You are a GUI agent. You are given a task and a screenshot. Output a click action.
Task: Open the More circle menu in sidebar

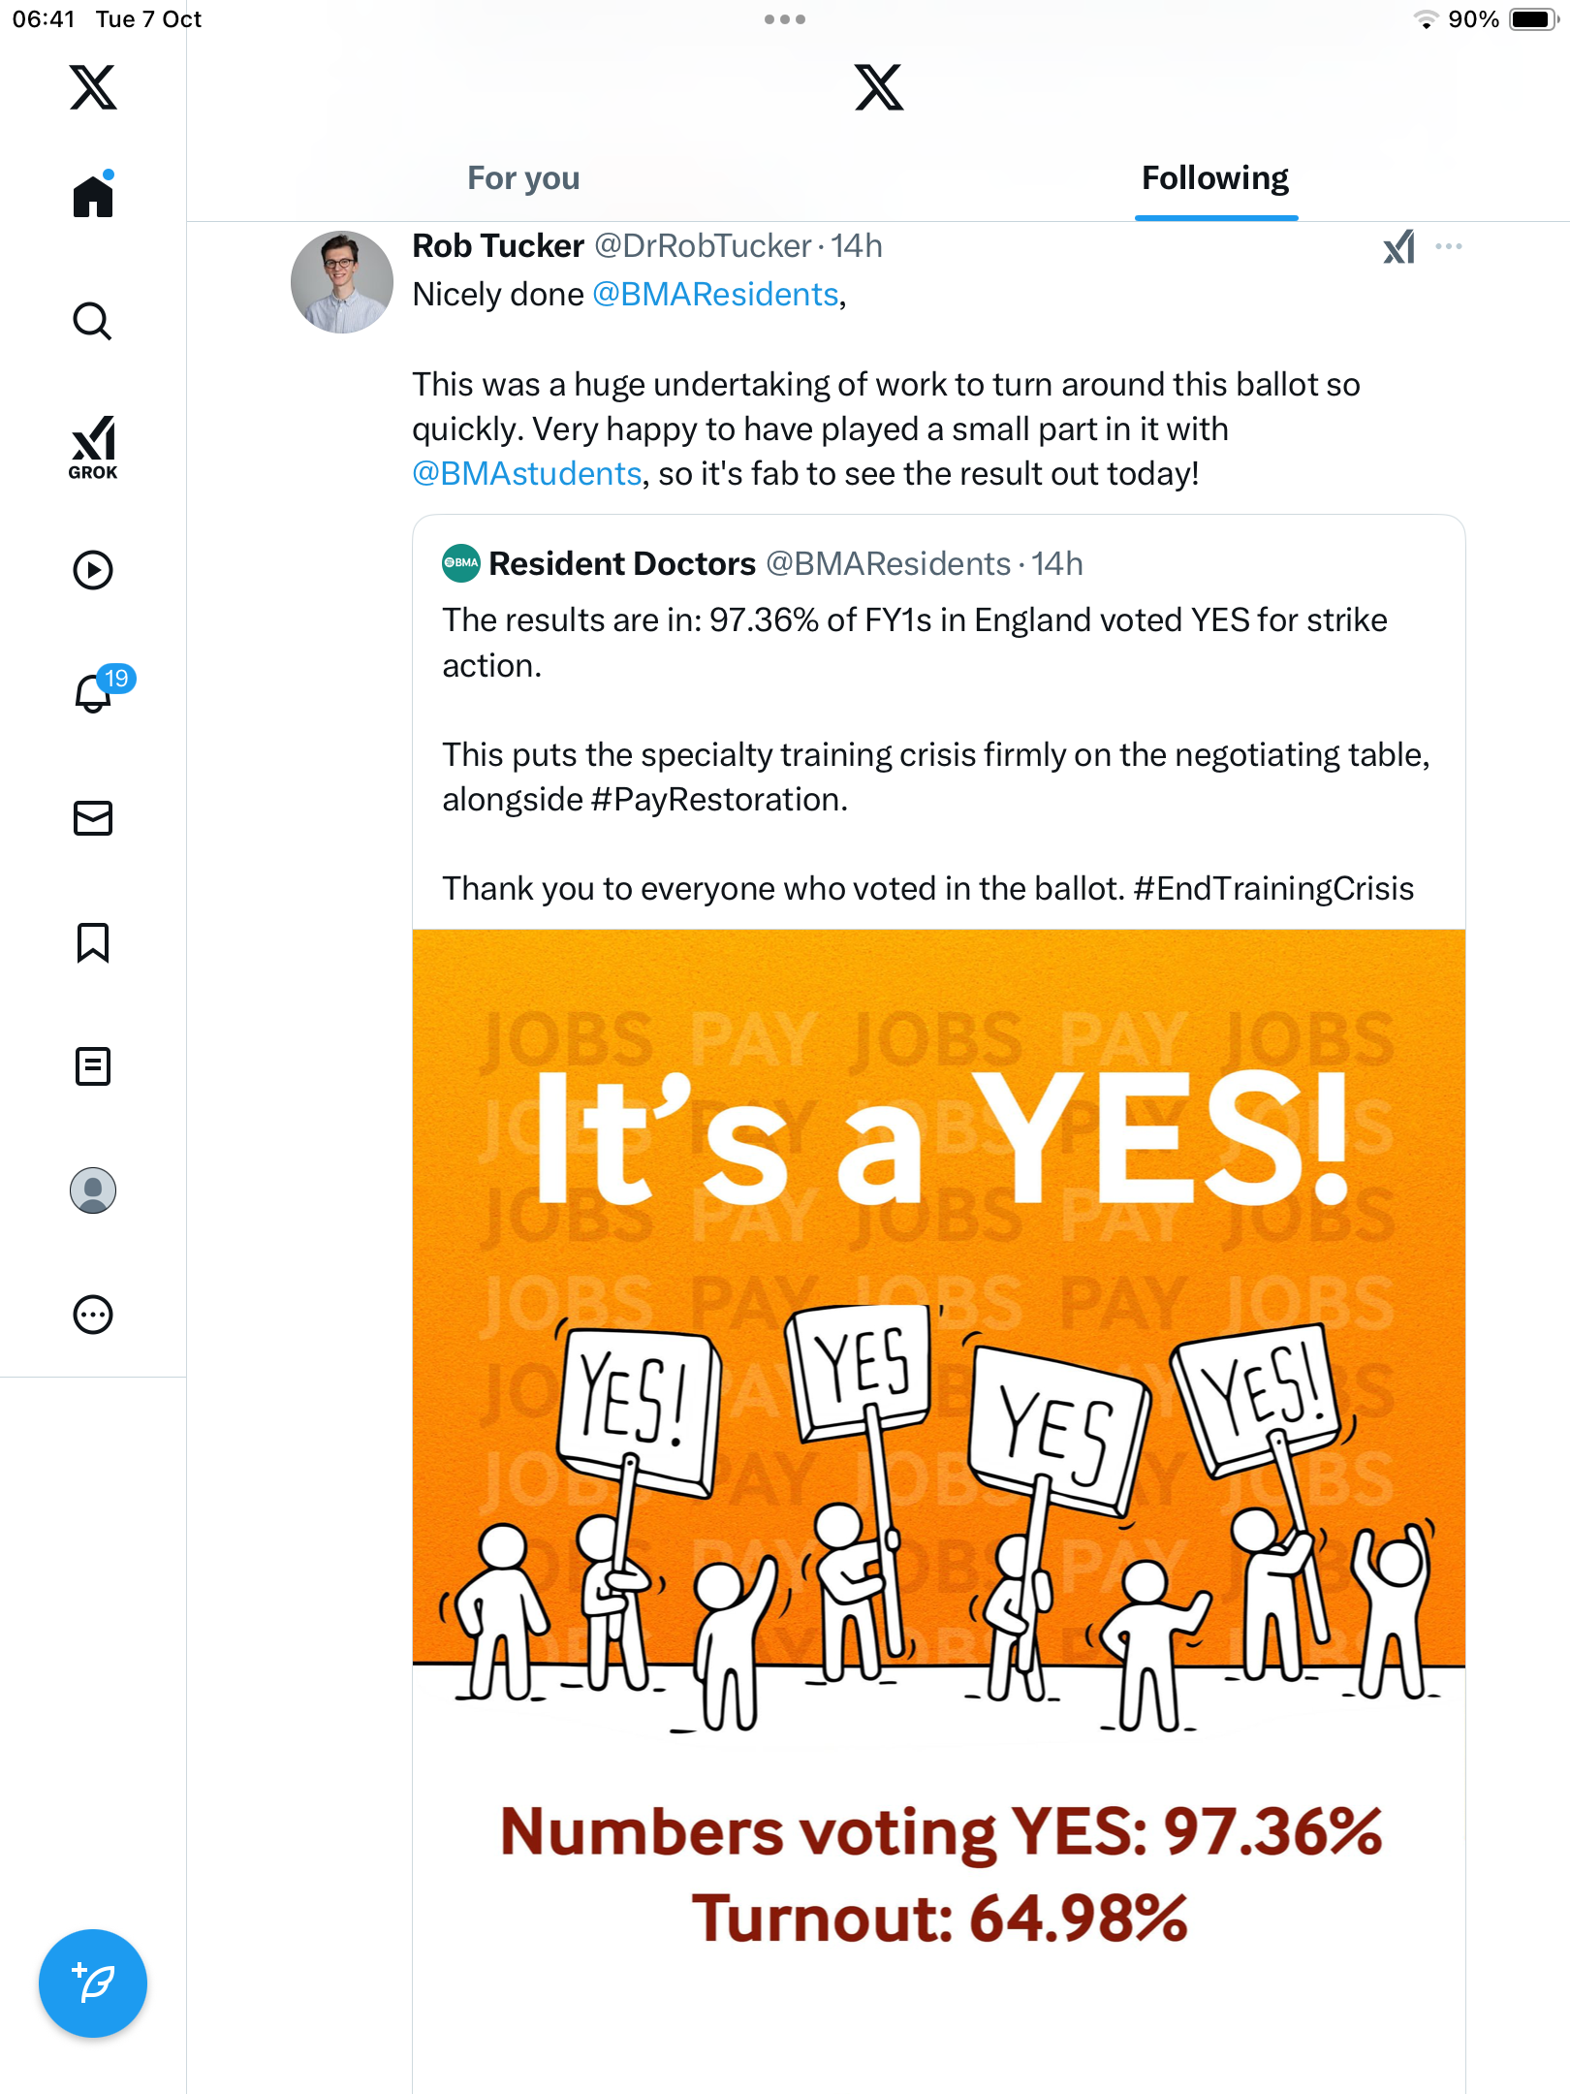tap(93, 1315)
